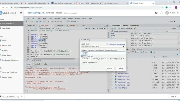Expand the downloads chevron for takeout zip
The height and width of the screenshot is (101, 180).
[x=22, y=97]
